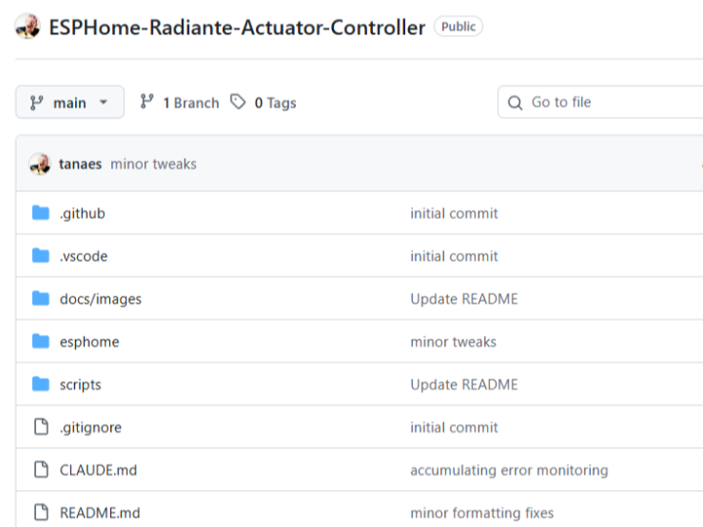The width and height of the screenshot is (703, 527).
Task: Open the latest commit 'minor tweaks' message
Action: [x=153, y=164]
